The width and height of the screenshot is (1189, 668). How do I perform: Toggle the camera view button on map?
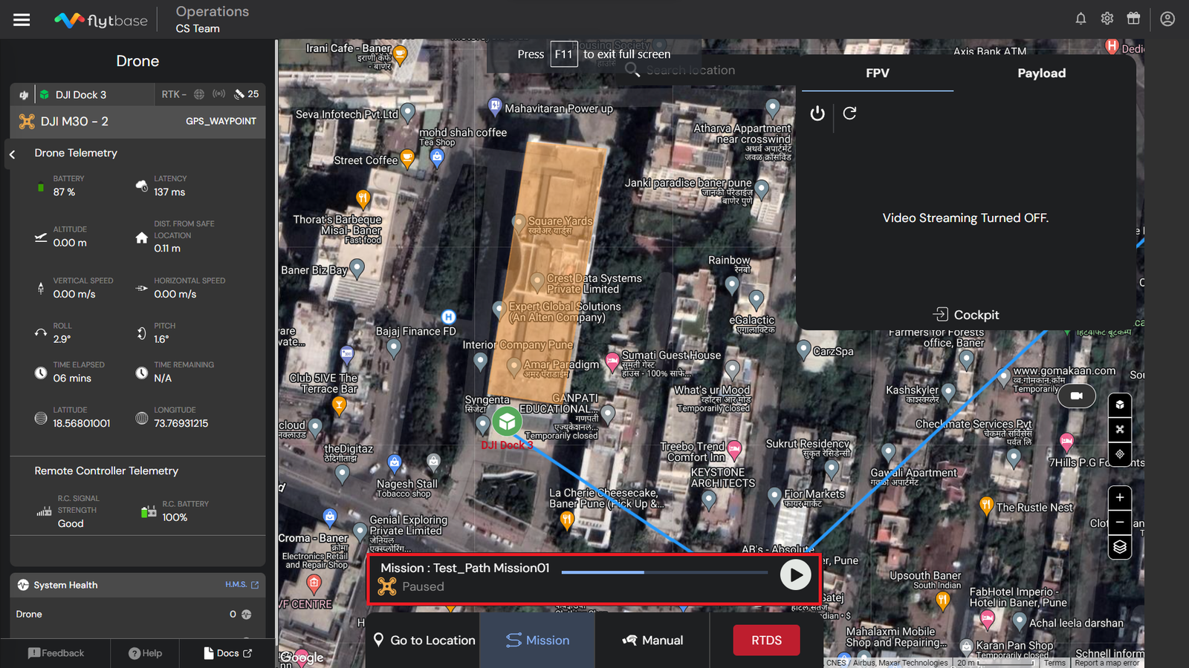[x=1077, y=396]
